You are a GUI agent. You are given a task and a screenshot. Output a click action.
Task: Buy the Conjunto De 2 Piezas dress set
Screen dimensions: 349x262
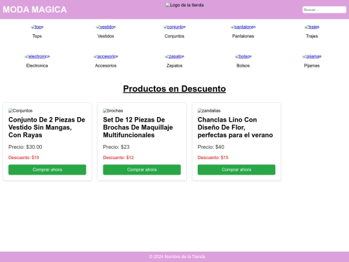(47, 169)
